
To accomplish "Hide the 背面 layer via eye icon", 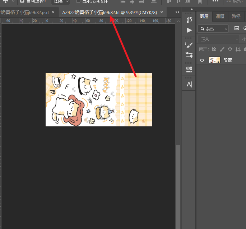I will [202, 60].
